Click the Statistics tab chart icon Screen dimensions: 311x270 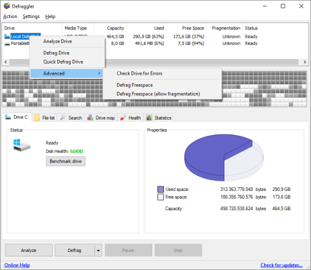pyautogui.click(x=149, y=118)
